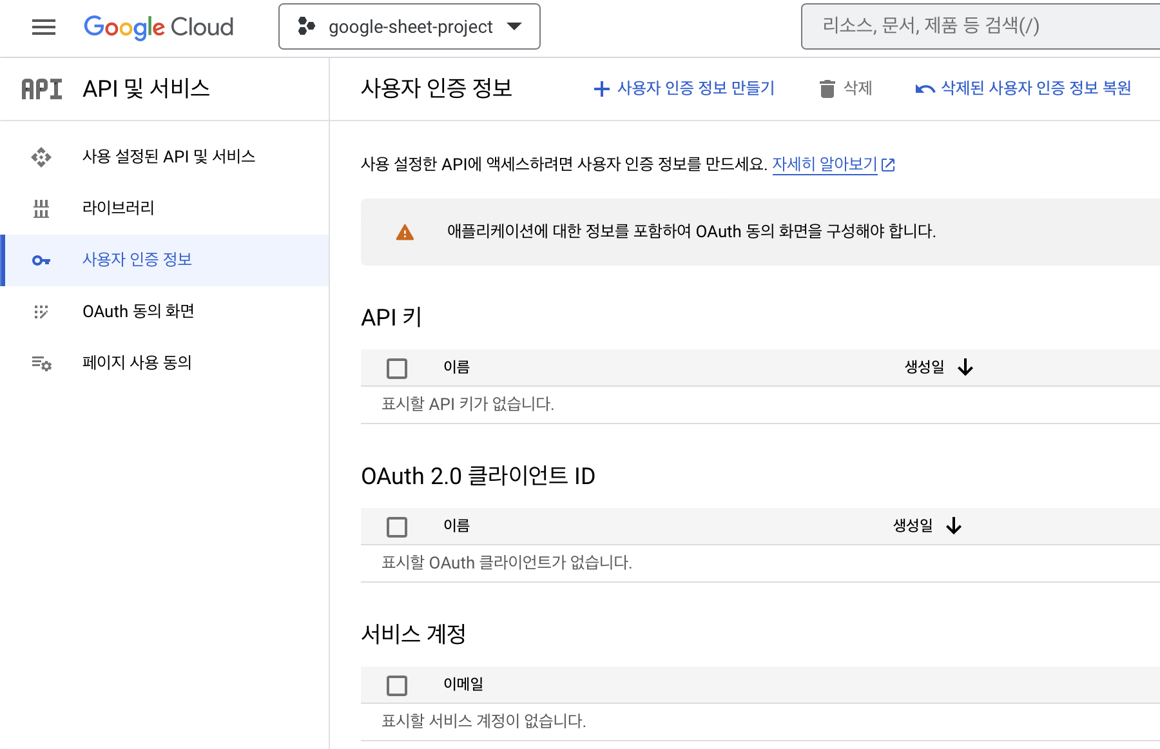Screen dimensions: 1160x749
Task: Click the orange warning triangle icon
Action: click(x=405, y=232)
